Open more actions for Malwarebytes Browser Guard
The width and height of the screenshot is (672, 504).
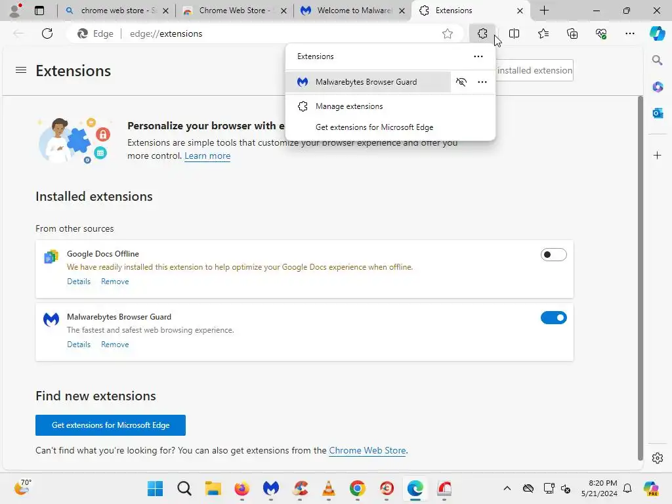click(482, 82)
